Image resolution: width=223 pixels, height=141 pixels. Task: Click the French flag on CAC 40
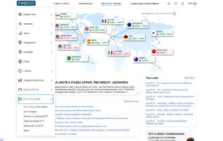point(104,21)
